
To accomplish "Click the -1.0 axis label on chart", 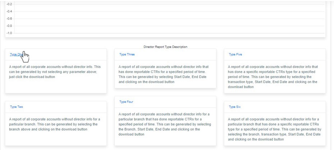I will click(9, 33).
